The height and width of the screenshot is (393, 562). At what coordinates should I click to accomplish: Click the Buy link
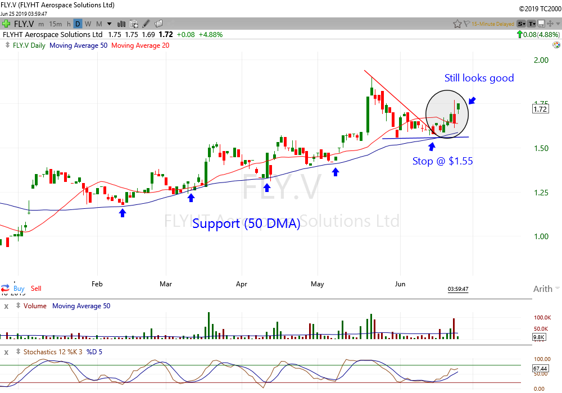click(19, 289)
